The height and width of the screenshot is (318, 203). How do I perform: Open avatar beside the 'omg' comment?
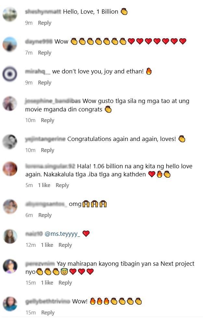[10, 207]
